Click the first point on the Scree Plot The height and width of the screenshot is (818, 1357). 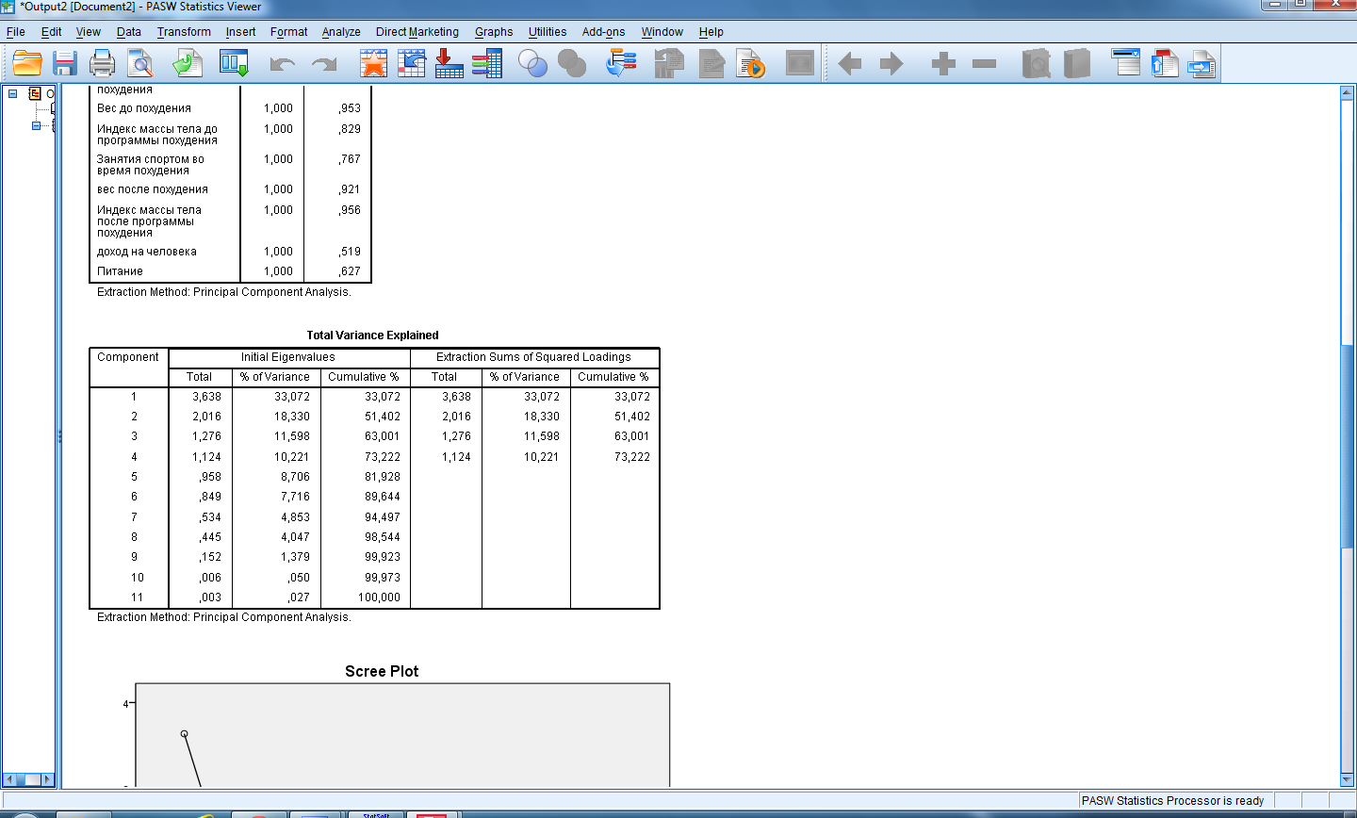[x=184, y=733]
